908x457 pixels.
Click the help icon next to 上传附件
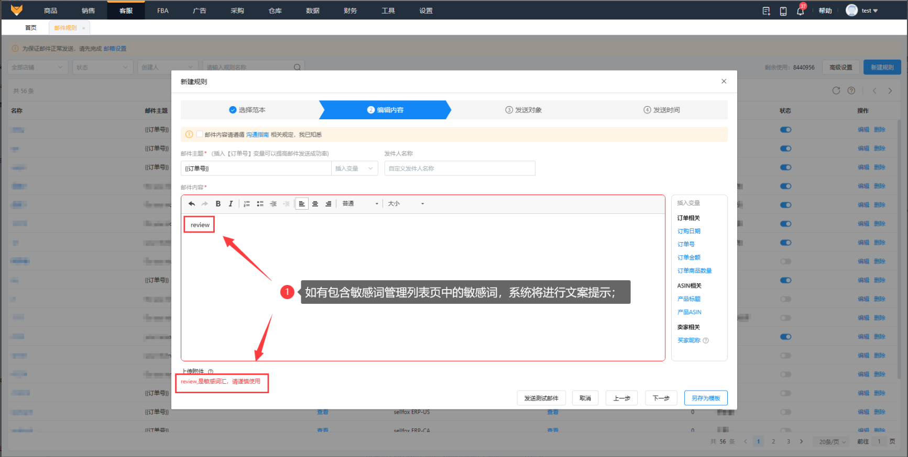[x=211, y=372]
